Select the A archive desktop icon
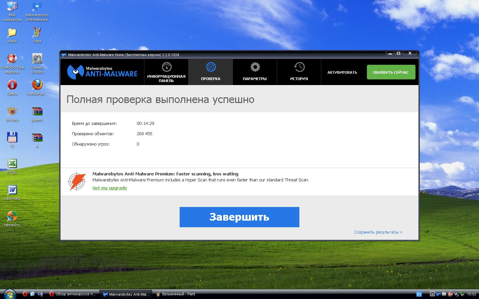This screenshot has height=299, width=479. pos(37,140)
